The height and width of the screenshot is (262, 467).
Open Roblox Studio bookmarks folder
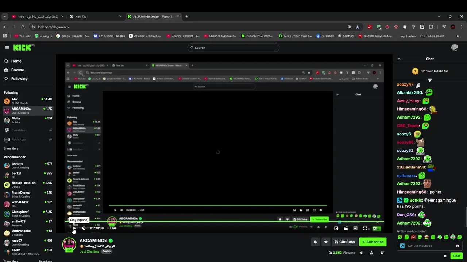tap(432, 36)
